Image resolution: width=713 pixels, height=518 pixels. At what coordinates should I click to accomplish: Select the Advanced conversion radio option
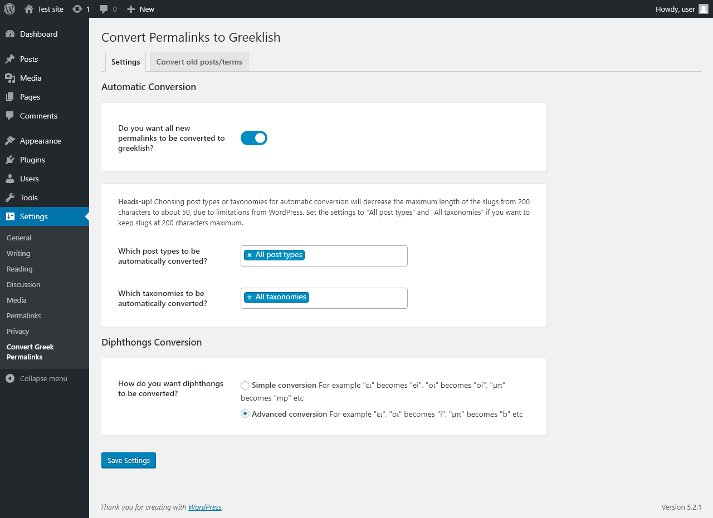(x=245, y=414)
